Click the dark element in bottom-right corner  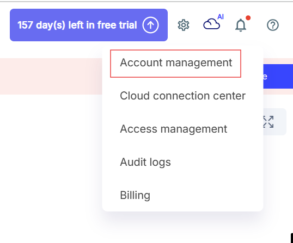[x=292, y=238]
